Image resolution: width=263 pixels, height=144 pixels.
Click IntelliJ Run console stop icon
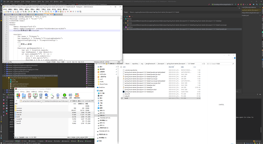(4, 103)
